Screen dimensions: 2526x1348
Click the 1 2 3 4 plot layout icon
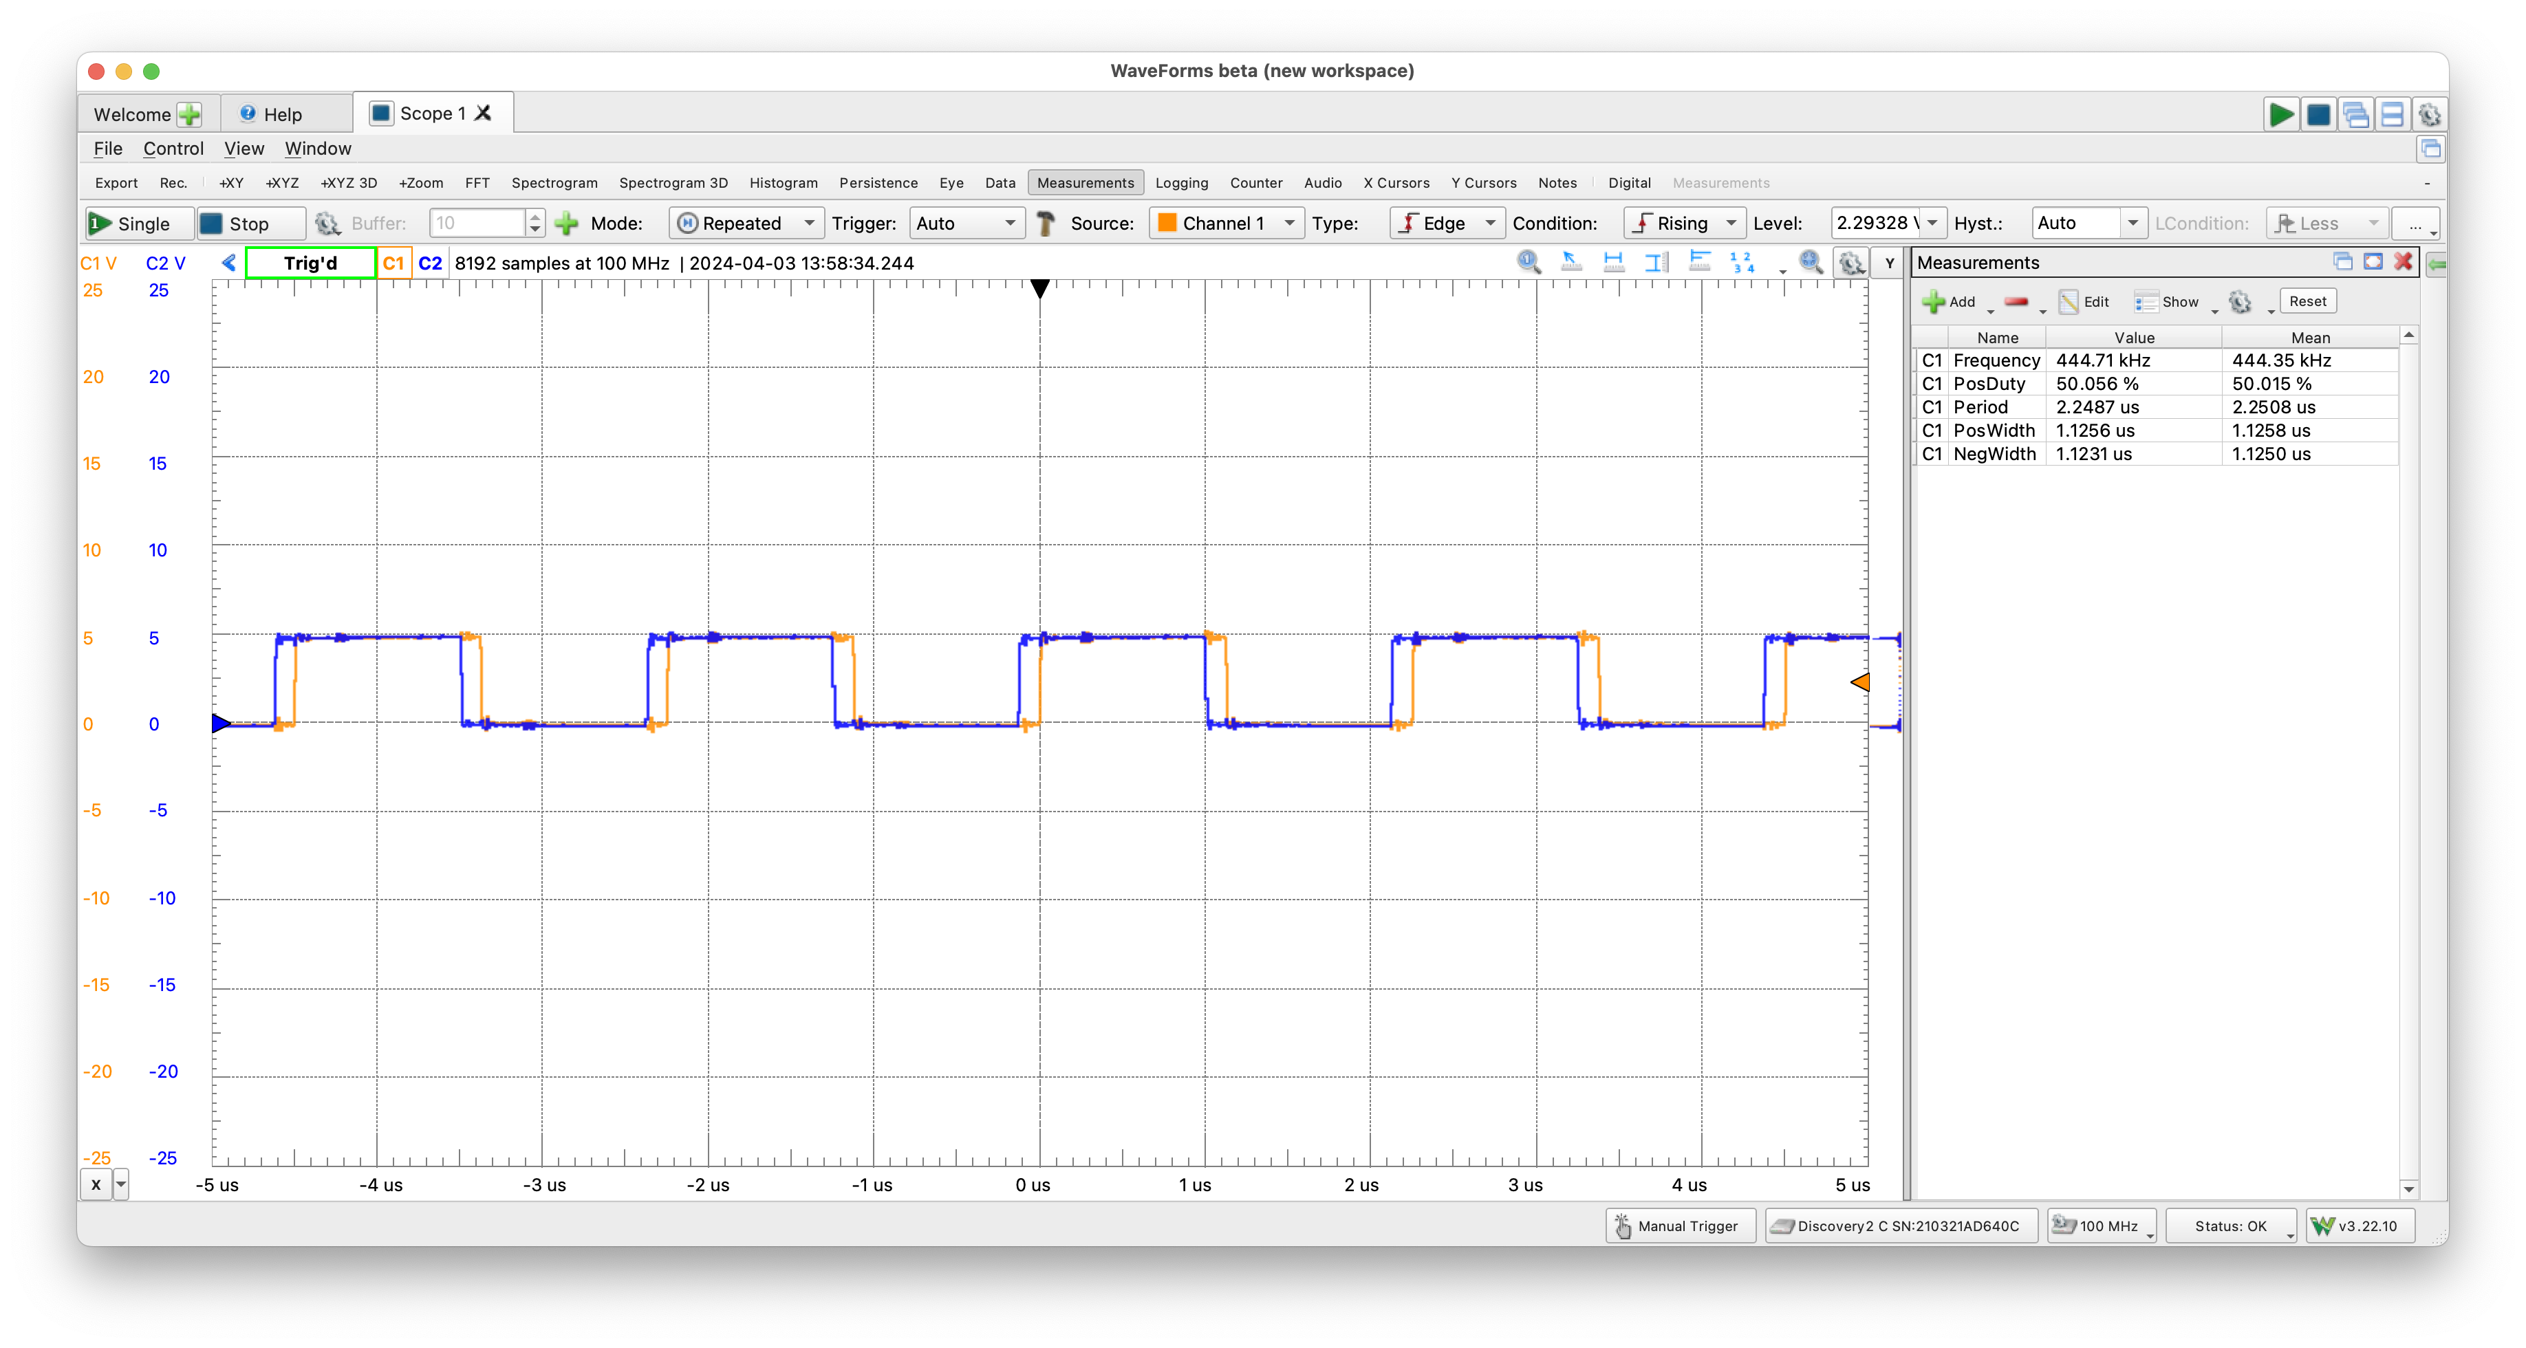tap(1742, 262)
